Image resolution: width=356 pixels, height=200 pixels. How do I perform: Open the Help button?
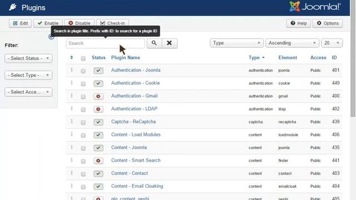(x=299, y=23)
